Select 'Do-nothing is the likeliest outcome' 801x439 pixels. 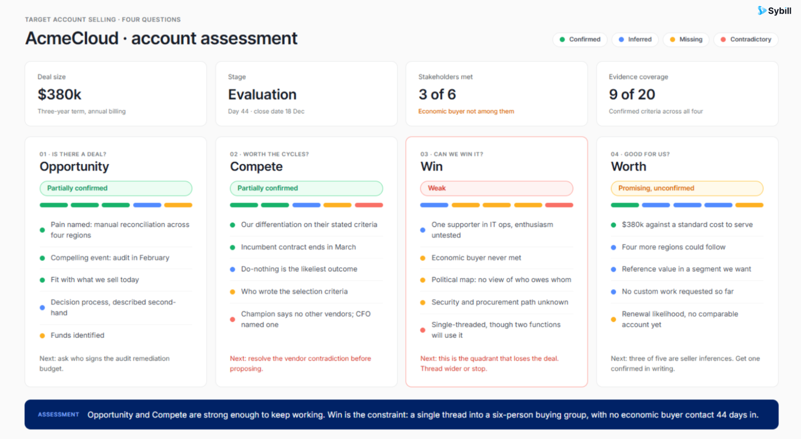click(x=306, y=269)
